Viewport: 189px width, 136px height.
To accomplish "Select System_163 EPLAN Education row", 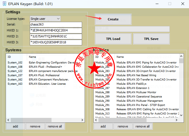I will tap(45, 84).
